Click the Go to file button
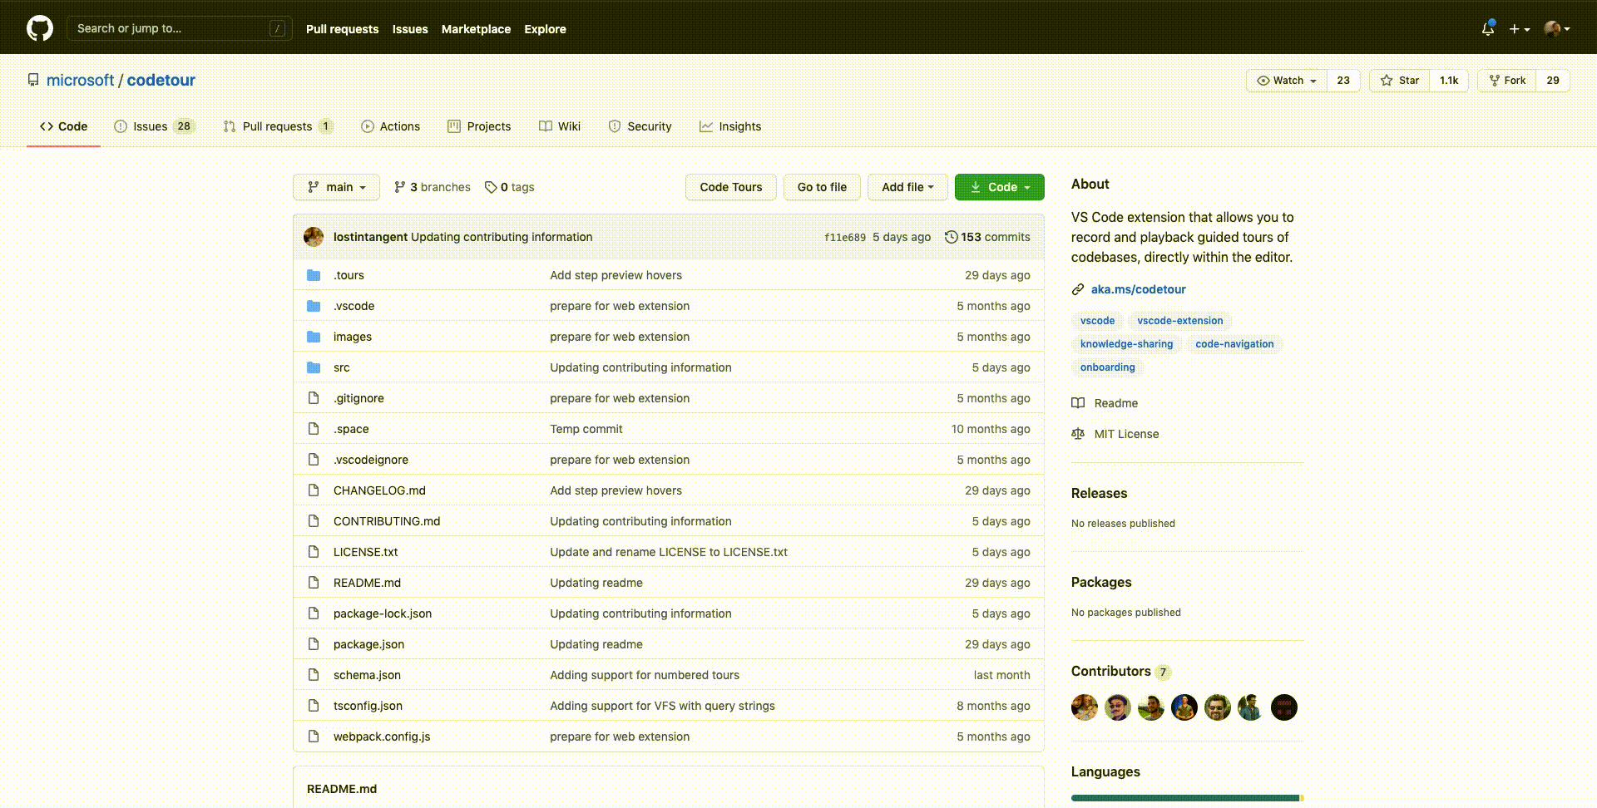The height and width of the screenshot is (808, 1597). coord(822,187)
